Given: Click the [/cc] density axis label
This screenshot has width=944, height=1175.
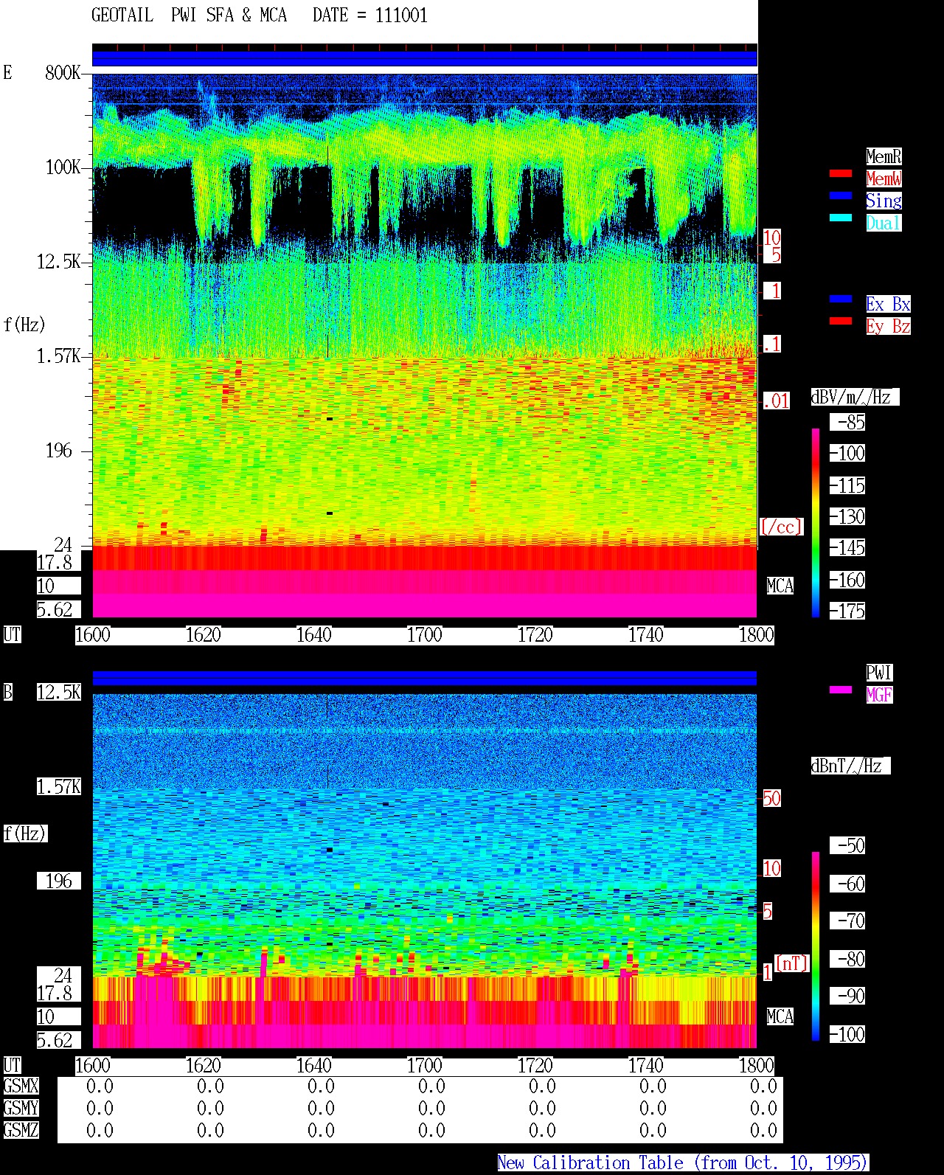Looking at the screenshot, I should pos(781,527).
